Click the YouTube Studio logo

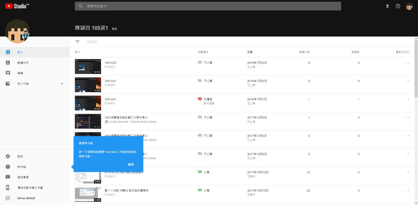(x=17, y=6)
